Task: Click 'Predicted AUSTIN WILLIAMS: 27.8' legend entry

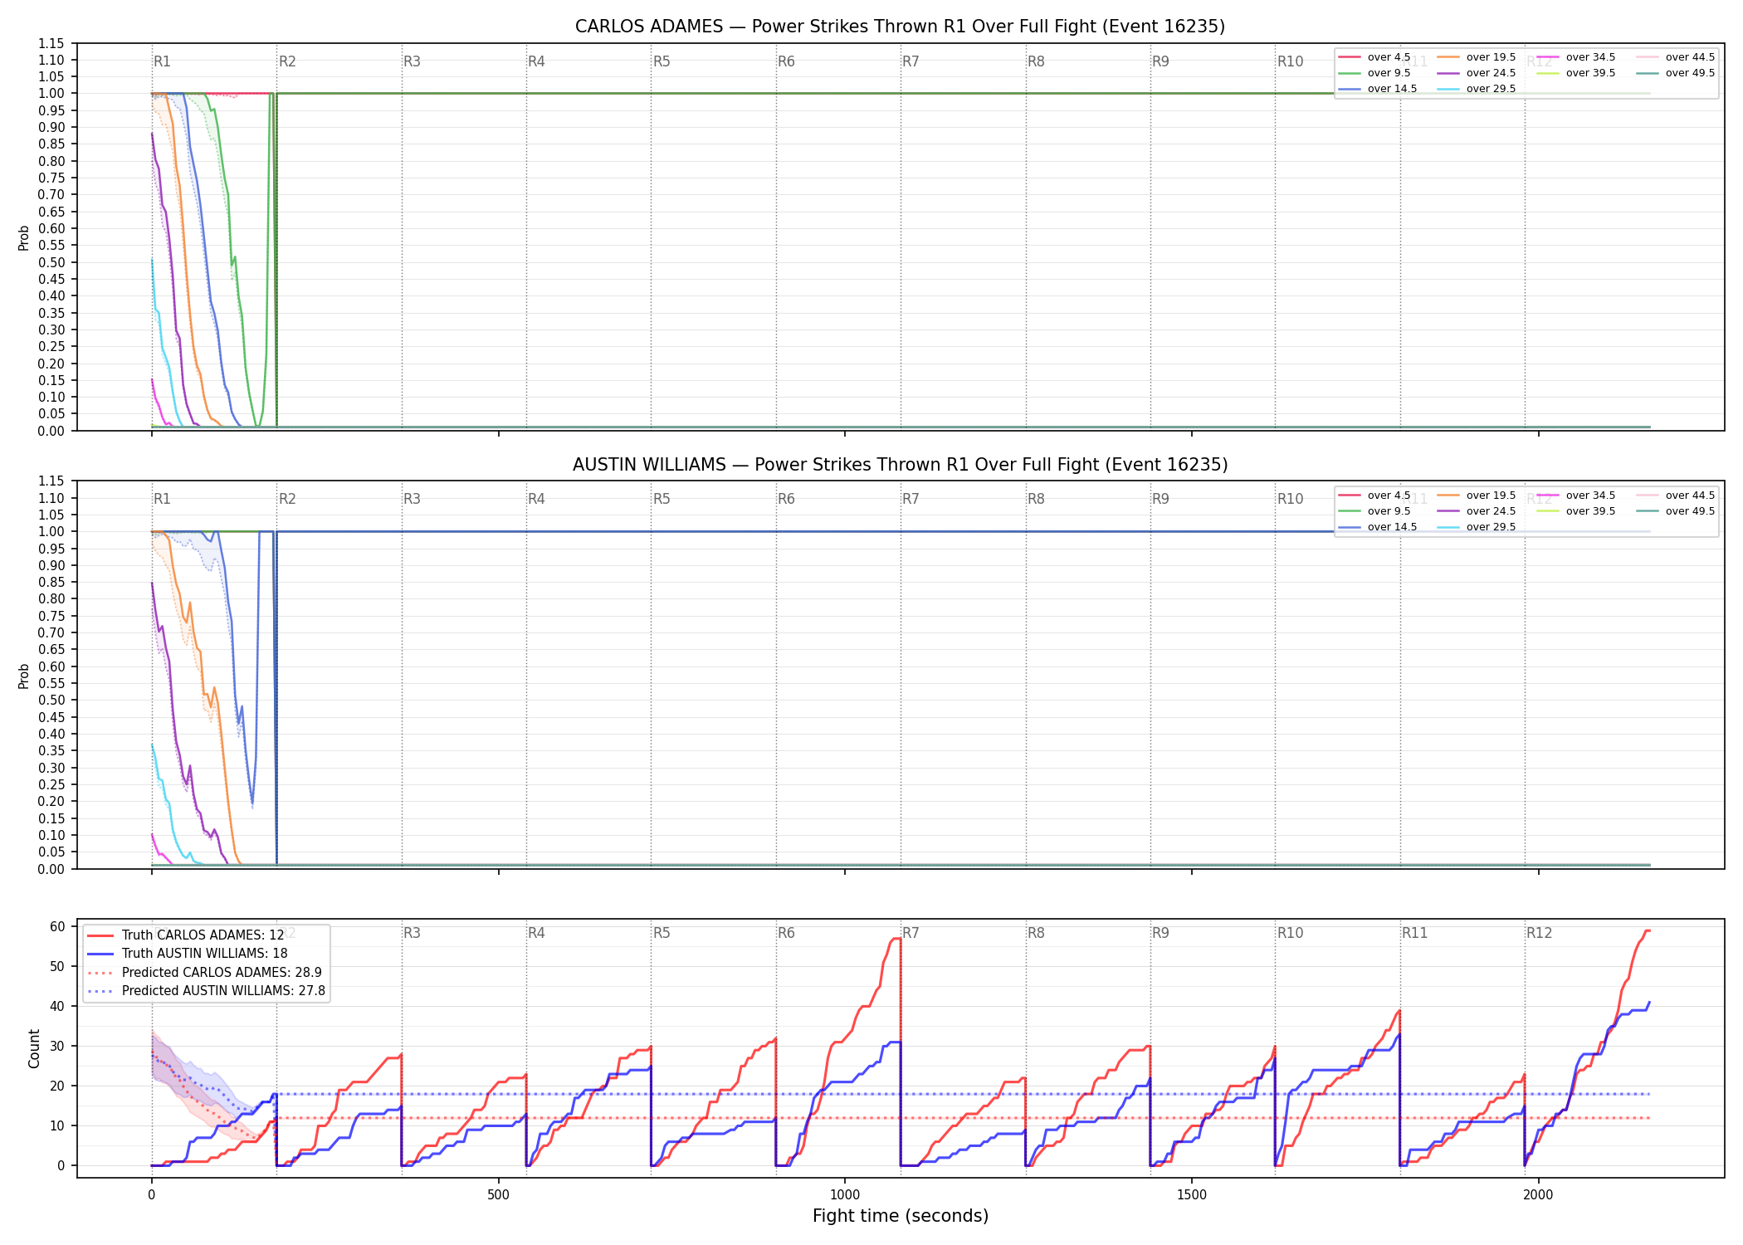Action: 206,991
